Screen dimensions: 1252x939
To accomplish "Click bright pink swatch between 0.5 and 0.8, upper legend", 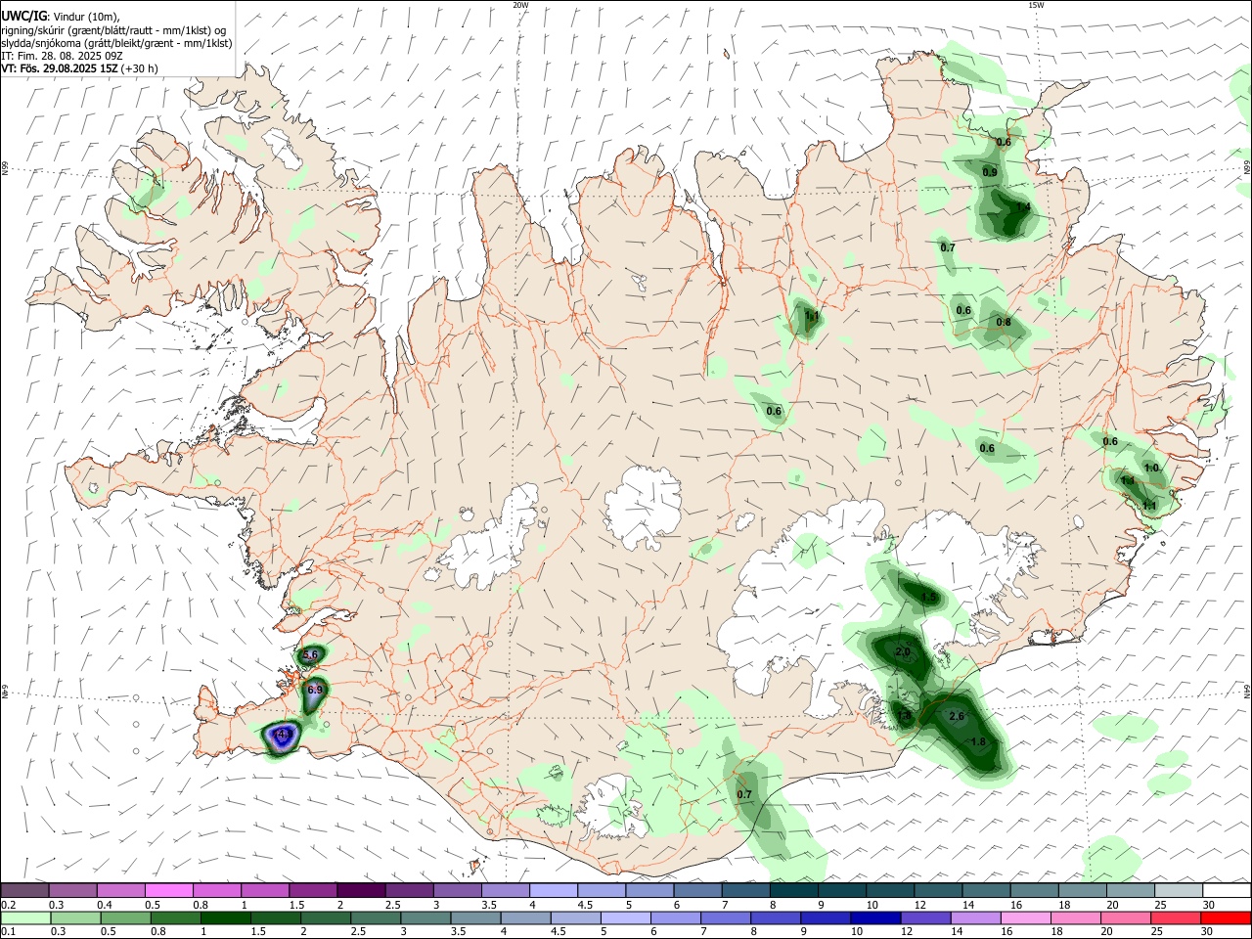I will pos(169,890).
